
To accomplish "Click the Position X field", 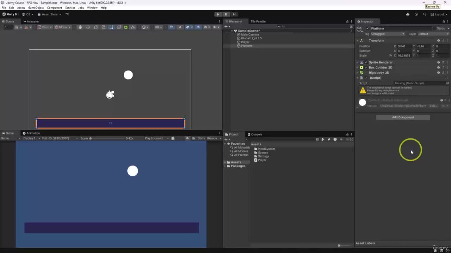I will coord(404,46).
